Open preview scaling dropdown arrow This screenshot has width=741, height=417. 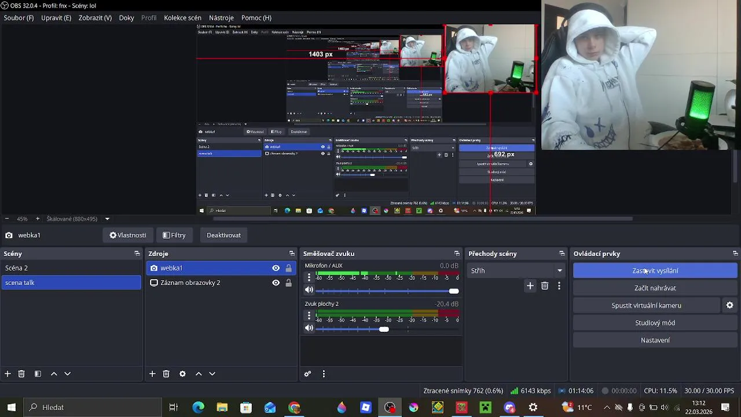[107, 219]
